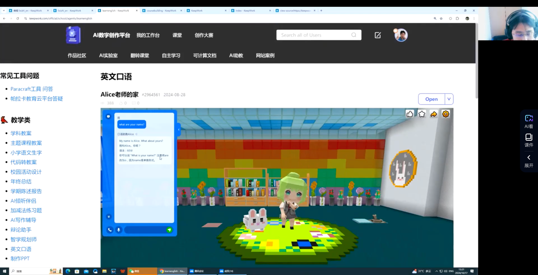538x275 pixels.
Task: Toggle the microphone voice input button
Action: coord(119,230)
